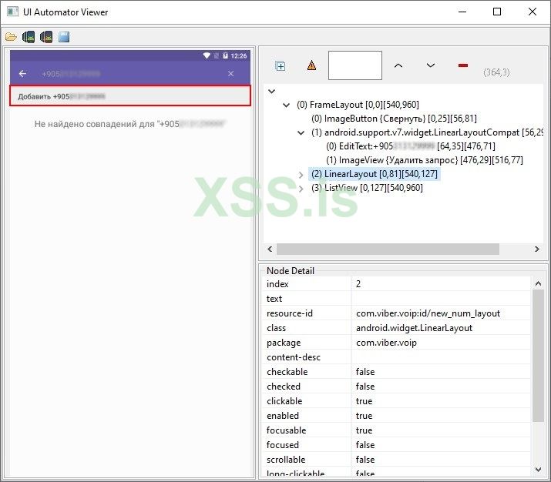The height and width of the screenshot is (482, 551).
Task: Select the (0) FrameLayout tree row
Action: click(358, 105)
